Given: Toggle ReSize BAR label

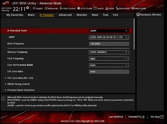Looking at the screenshot, I should coord(125,8).
